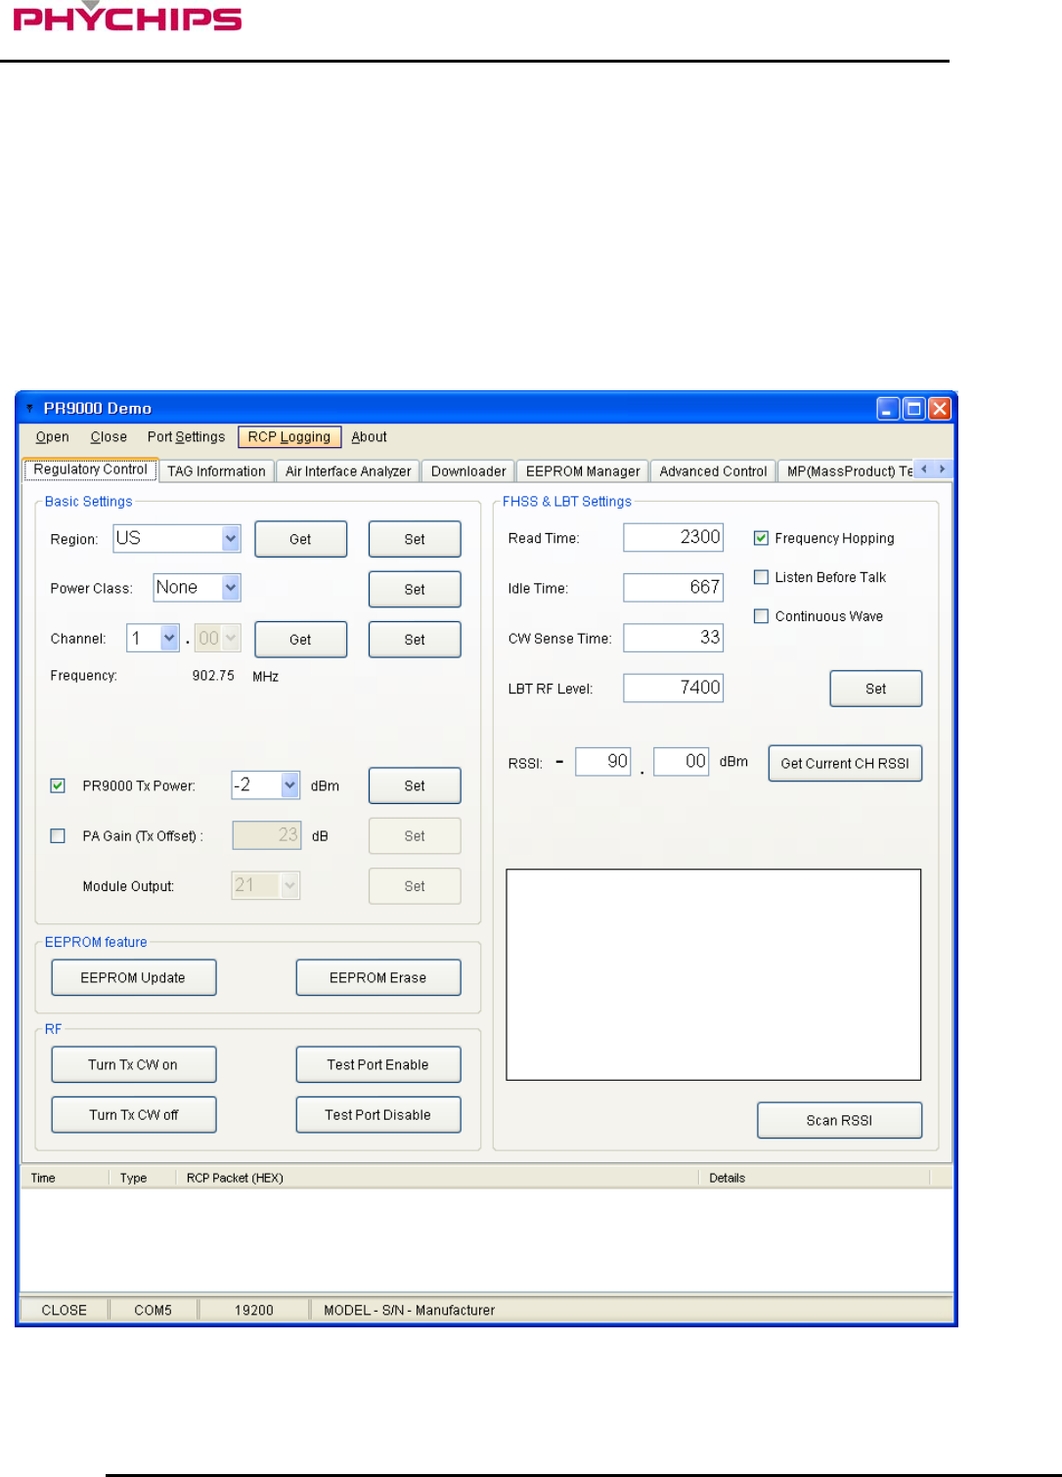Click the EEPROM Erase button
The height and width of the screenshot is (1477, 1062).
(x=377, y=977)
